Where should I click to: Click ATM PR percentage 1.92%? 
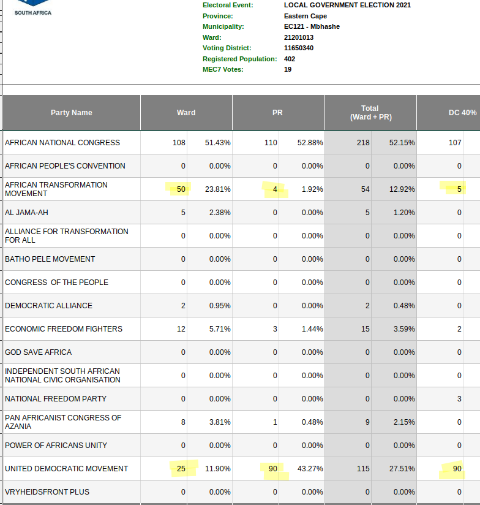(312, 189)
